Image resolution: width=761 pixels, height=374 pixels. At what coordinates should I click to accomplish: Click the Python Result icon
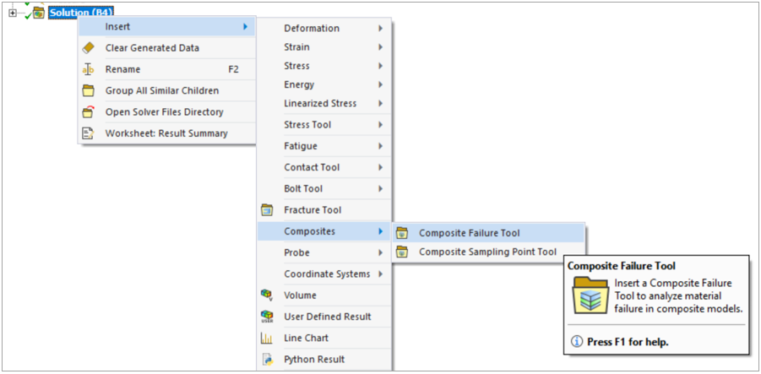(268, 359)
